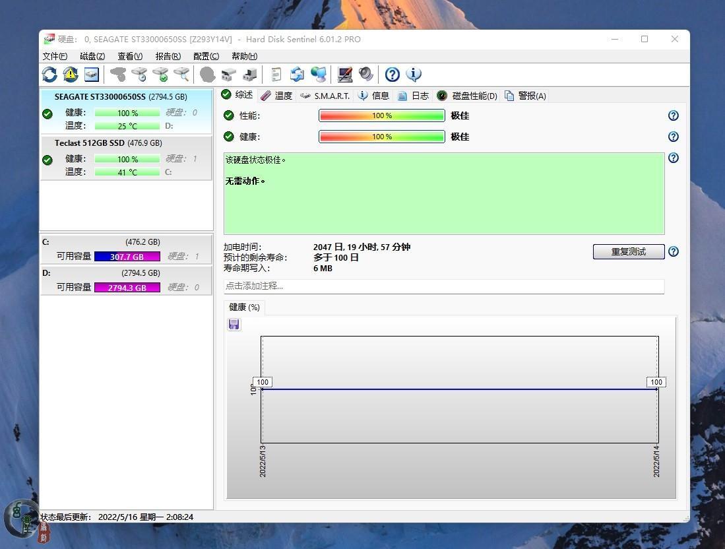Switch to the 温度 tab
The image size is (725, 549).
(x=276, y=96)
